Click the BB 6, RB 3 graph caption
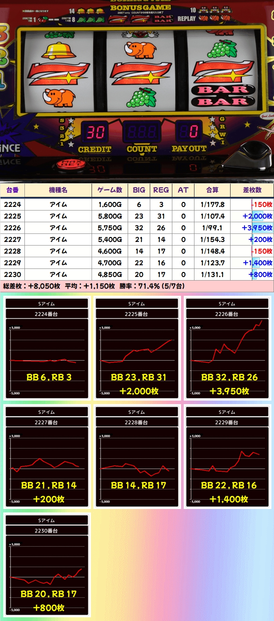The image size is (274, 621). tap(49, 377)
